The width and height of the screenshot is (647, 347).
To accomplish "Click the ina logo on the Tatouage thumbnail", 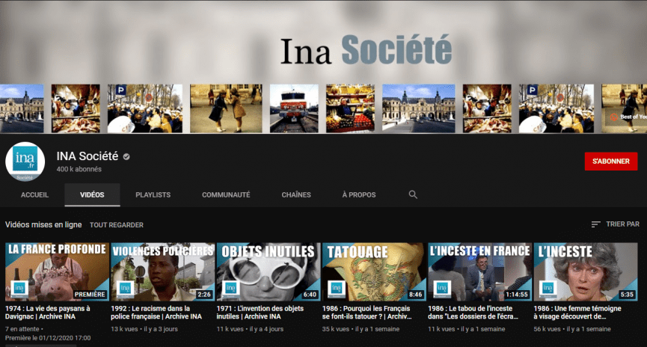I will coord(337,288).
